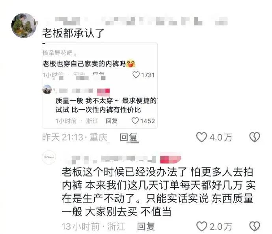Tap small avatar inside embedded screenshot
Viewport: 272px width, 234px height.
[47, 89]
